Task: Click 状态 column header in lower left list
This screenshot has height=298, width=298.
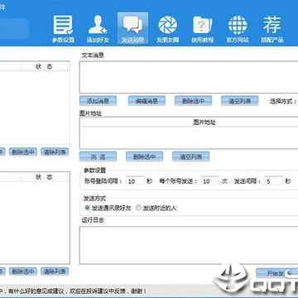Action: coord(45,177)
